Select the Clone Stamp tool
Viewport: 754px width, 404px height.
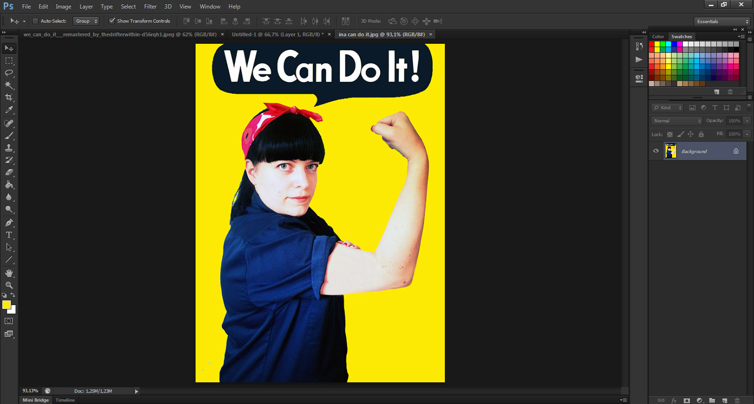point(9,148)
